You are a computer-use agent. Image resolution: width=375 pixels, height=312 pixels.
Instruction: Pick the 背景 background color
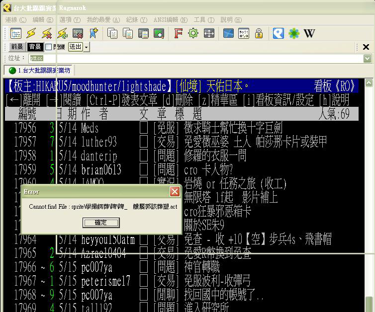tap(35, 47)
